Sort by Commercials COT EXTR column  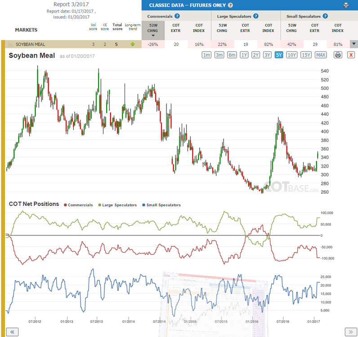click(x=176, y=28)
